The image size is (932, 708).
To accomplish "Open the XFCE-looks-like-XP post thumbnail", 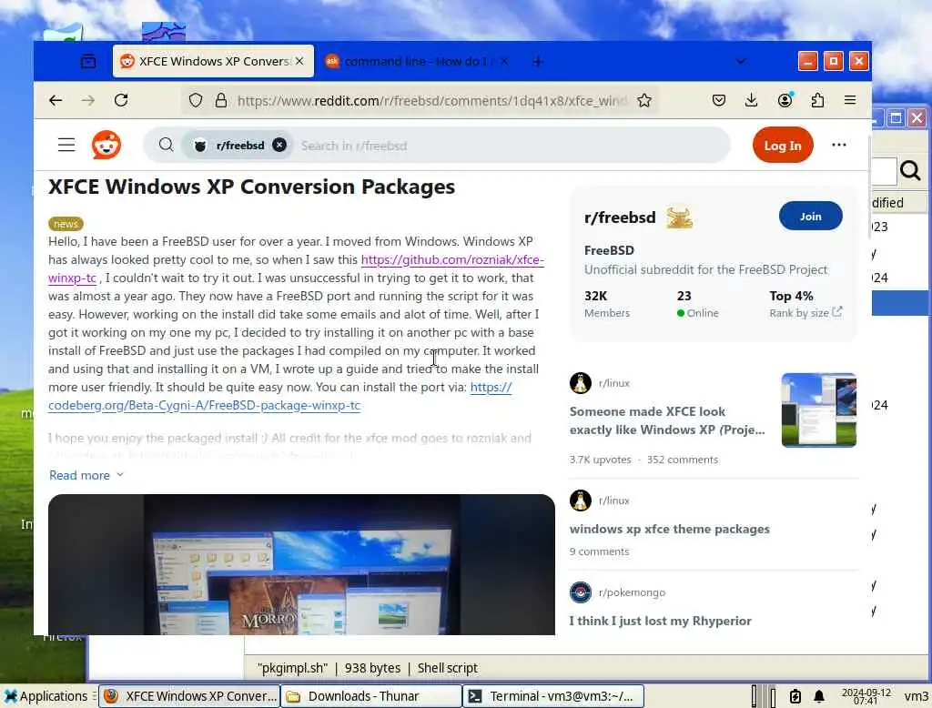I will pos(818,410).
